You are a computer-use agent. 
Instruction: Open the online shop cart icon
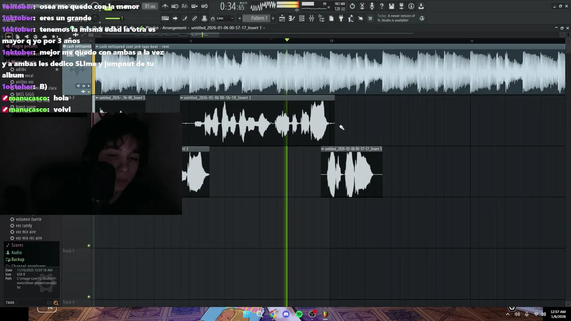tap(370, 18)
